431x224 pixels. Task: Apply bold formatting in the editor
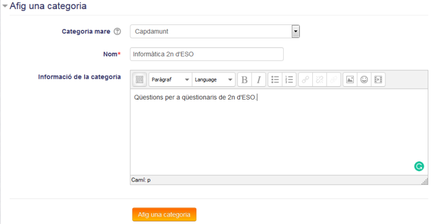(244, 80)
